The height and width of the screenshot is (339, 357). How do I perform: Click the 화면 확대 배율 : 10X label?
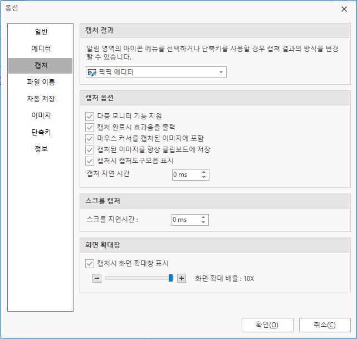[224, 279]
